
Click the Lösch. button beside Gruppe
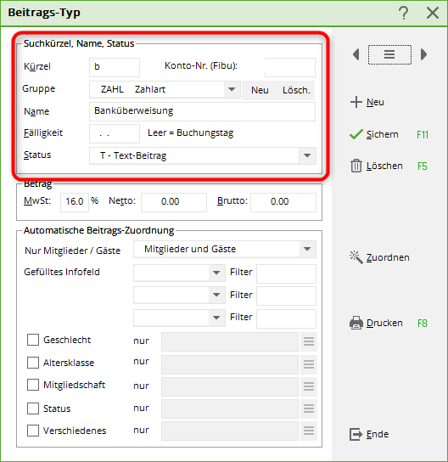296,90
